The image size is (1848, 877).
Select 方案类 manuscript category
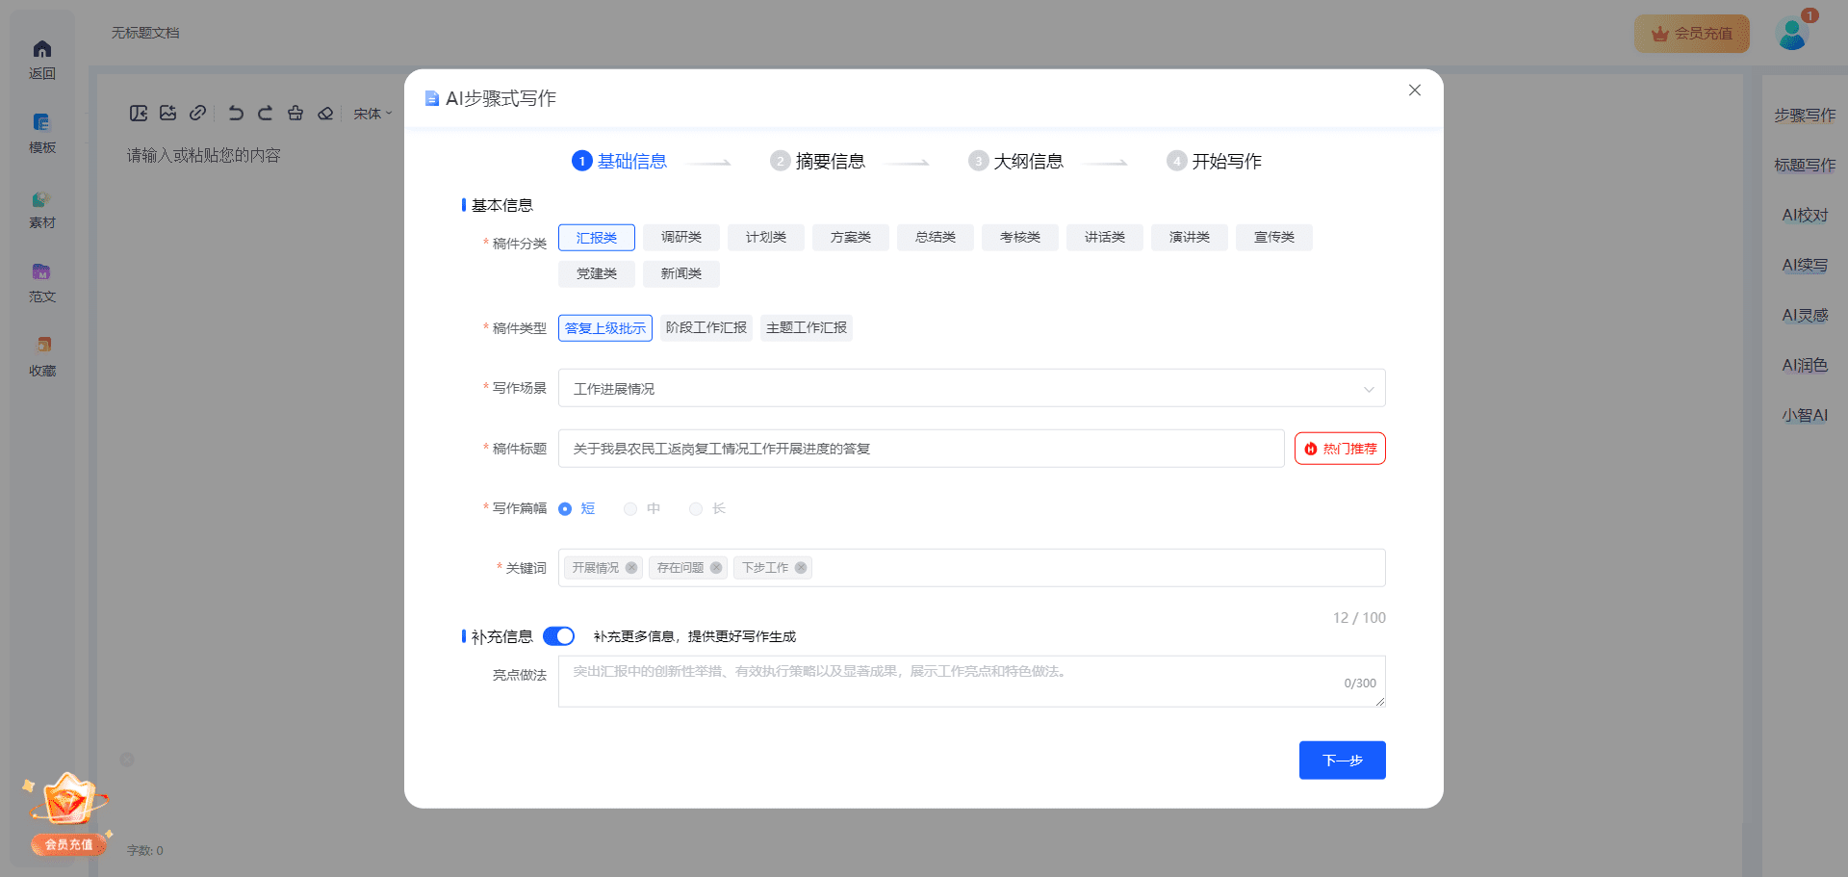point(851,238)
